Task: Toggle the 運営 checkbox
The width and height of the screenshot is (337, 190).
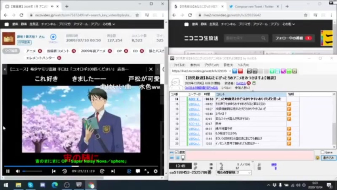Action: click(177, 152)
